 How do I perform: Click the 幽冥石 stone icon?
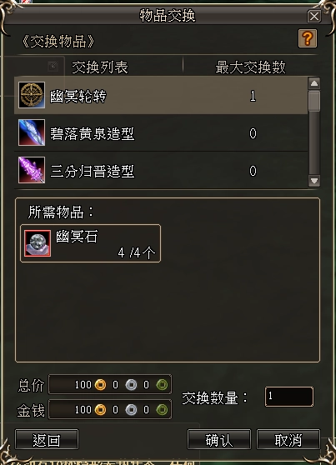click(x=38, y=243)
